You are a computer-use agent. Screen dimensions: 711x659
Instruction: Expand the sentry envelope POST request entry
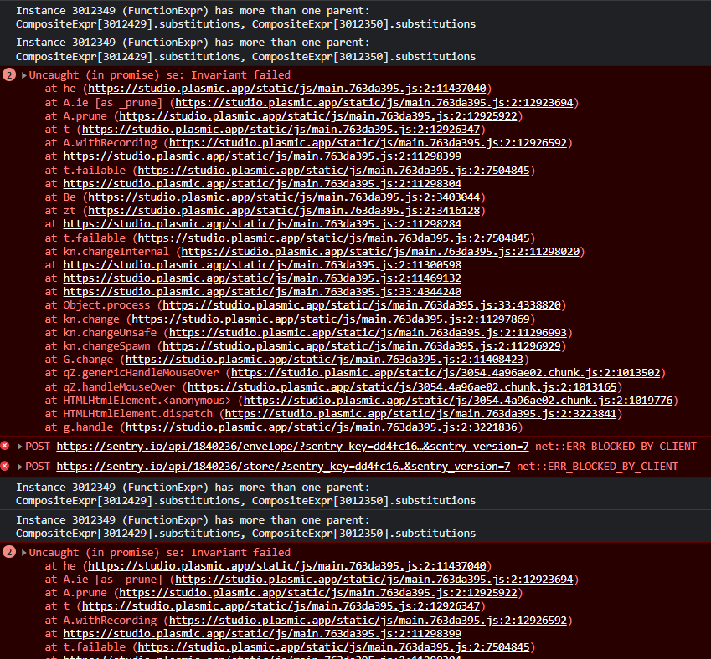pos(20,447)
